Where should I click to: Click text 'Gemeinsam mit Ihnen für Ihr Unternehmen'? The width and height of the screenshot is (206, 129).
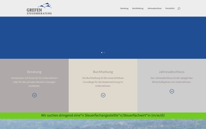(x=34, y=78)
